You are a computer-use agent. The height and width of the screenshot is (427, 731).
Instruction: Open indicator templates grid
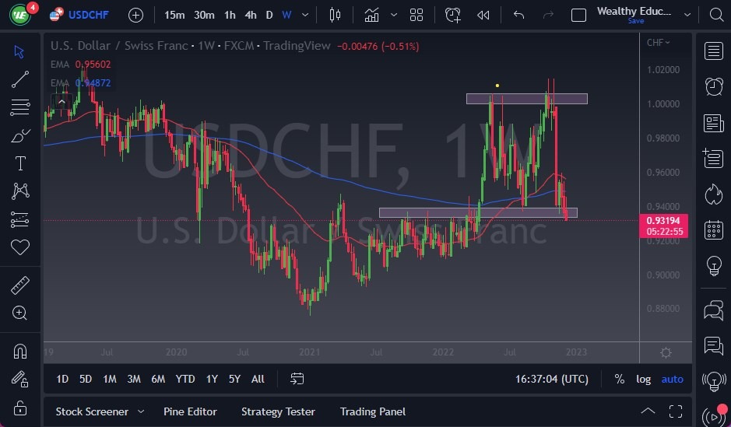(x=416, y=15)
